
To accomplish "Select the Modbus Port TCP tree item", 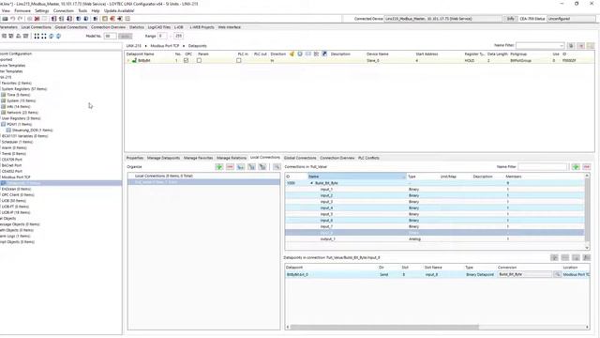I will click(16, 177).
